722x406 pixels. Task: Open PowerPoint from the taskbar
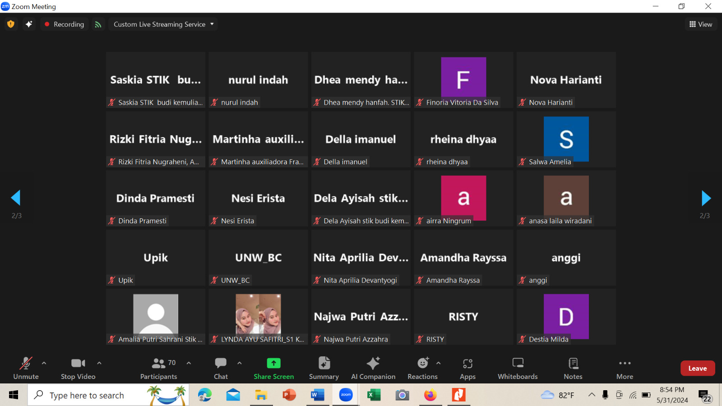(289, 395)
